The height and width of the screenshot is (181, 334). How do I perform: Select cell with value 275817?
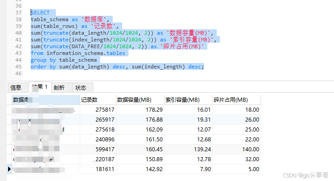point(98,110)
